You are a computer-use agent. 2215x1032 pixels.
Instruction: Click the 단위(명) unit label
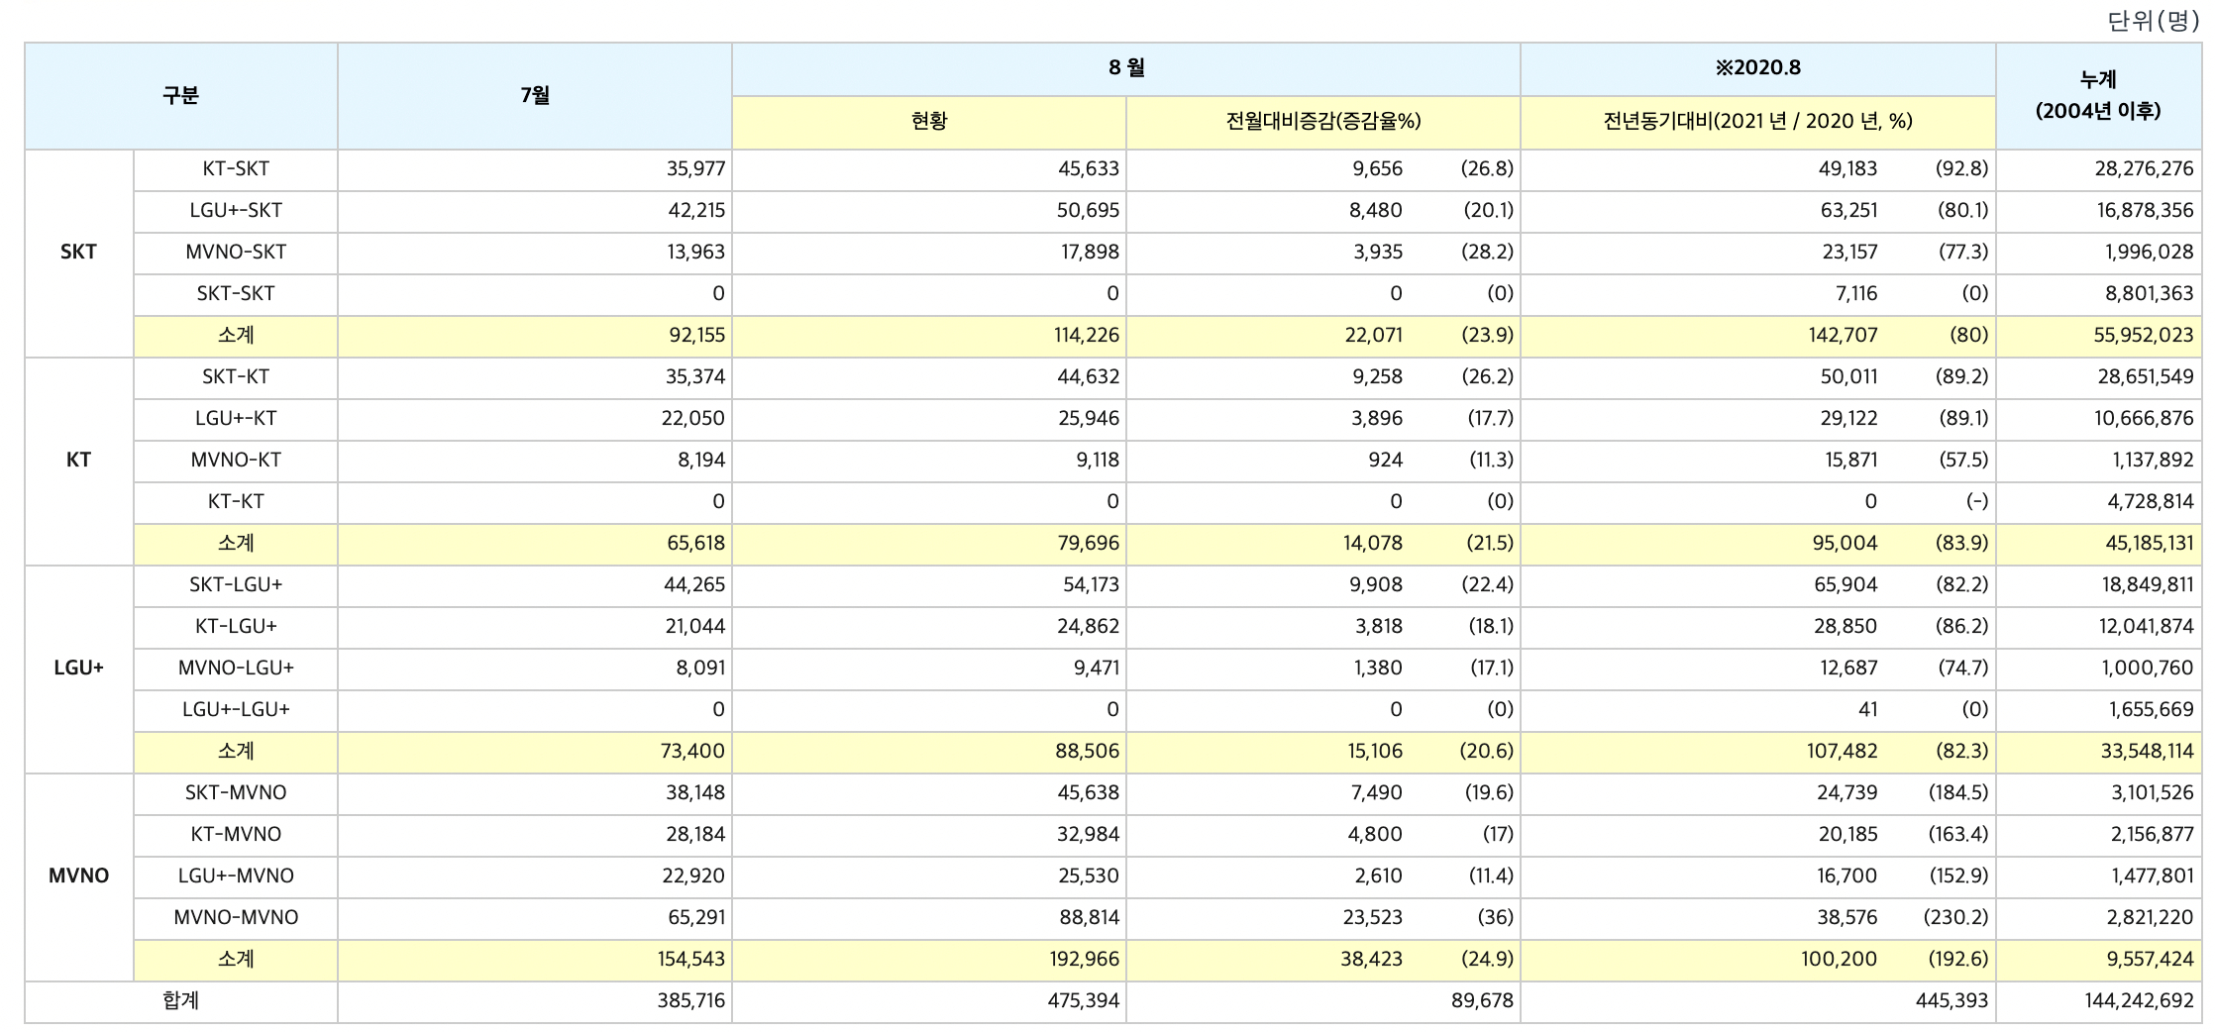click(2154, 21)
